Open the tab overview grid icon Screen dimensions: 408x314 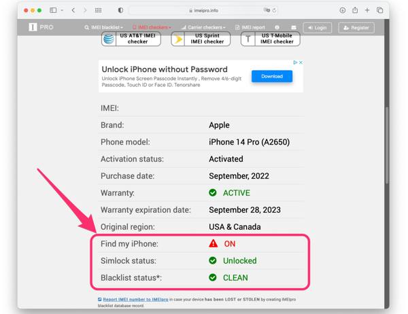click(98, 10)
